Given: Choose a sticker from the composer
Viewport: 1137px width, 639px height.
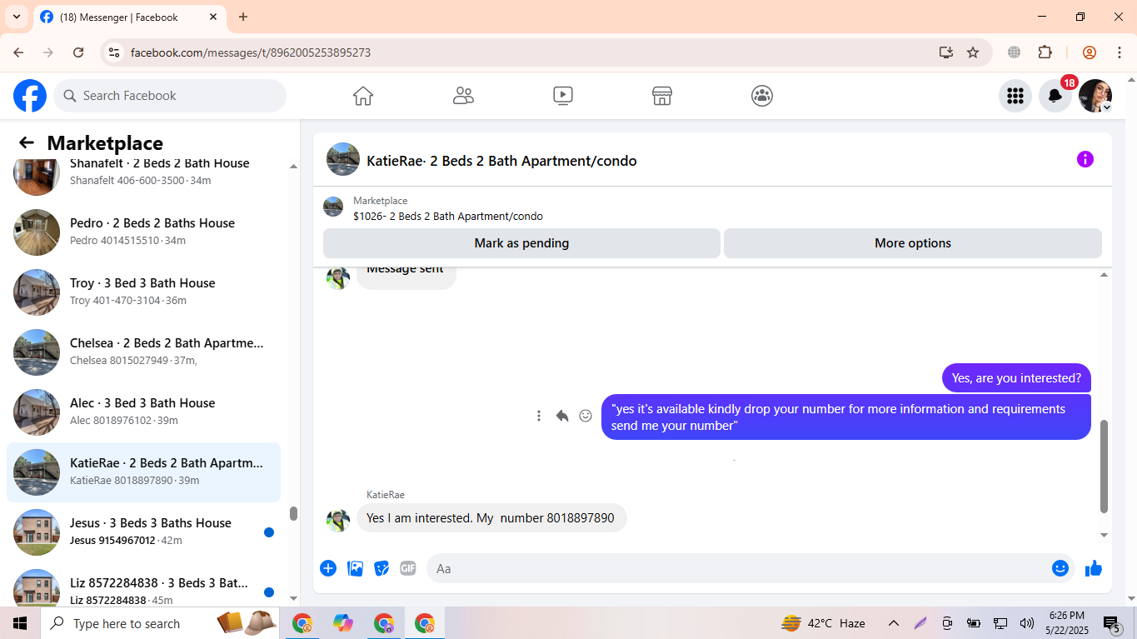Looking at the screenshot, I should click(381, 568).
